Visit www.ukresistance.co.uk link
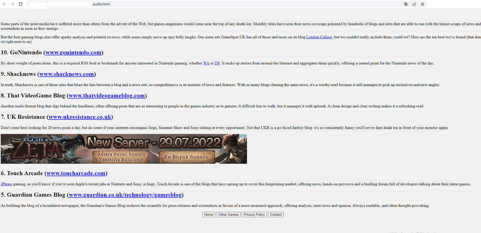 [80, 117]
